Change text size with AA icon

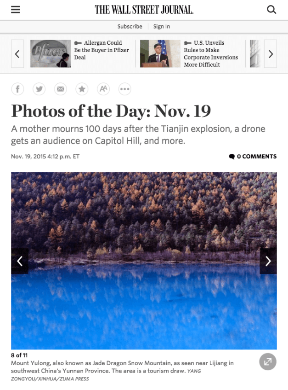[103, 89]
